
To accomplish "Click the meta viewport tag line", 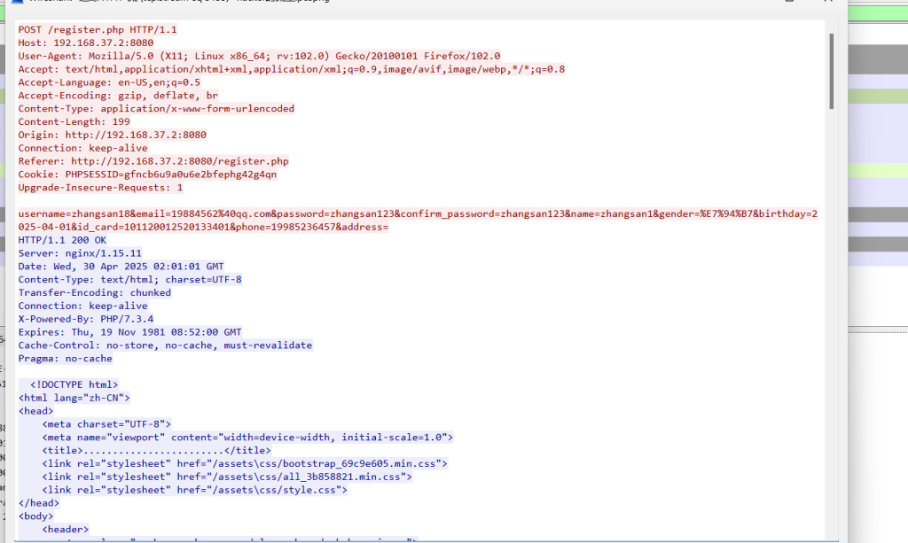I will click(x=247, y=437).
